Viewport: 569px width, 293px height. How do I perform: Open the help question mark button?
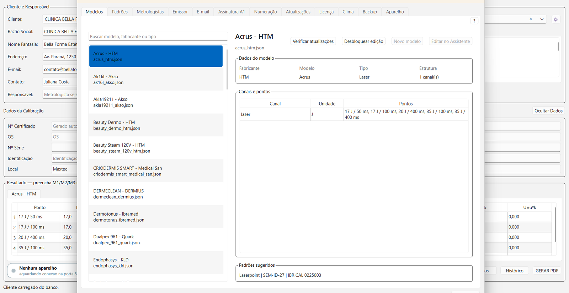[x=474, y=21]
